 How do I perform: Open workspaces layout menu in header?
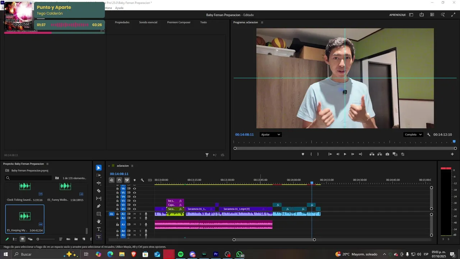point(411,15)
